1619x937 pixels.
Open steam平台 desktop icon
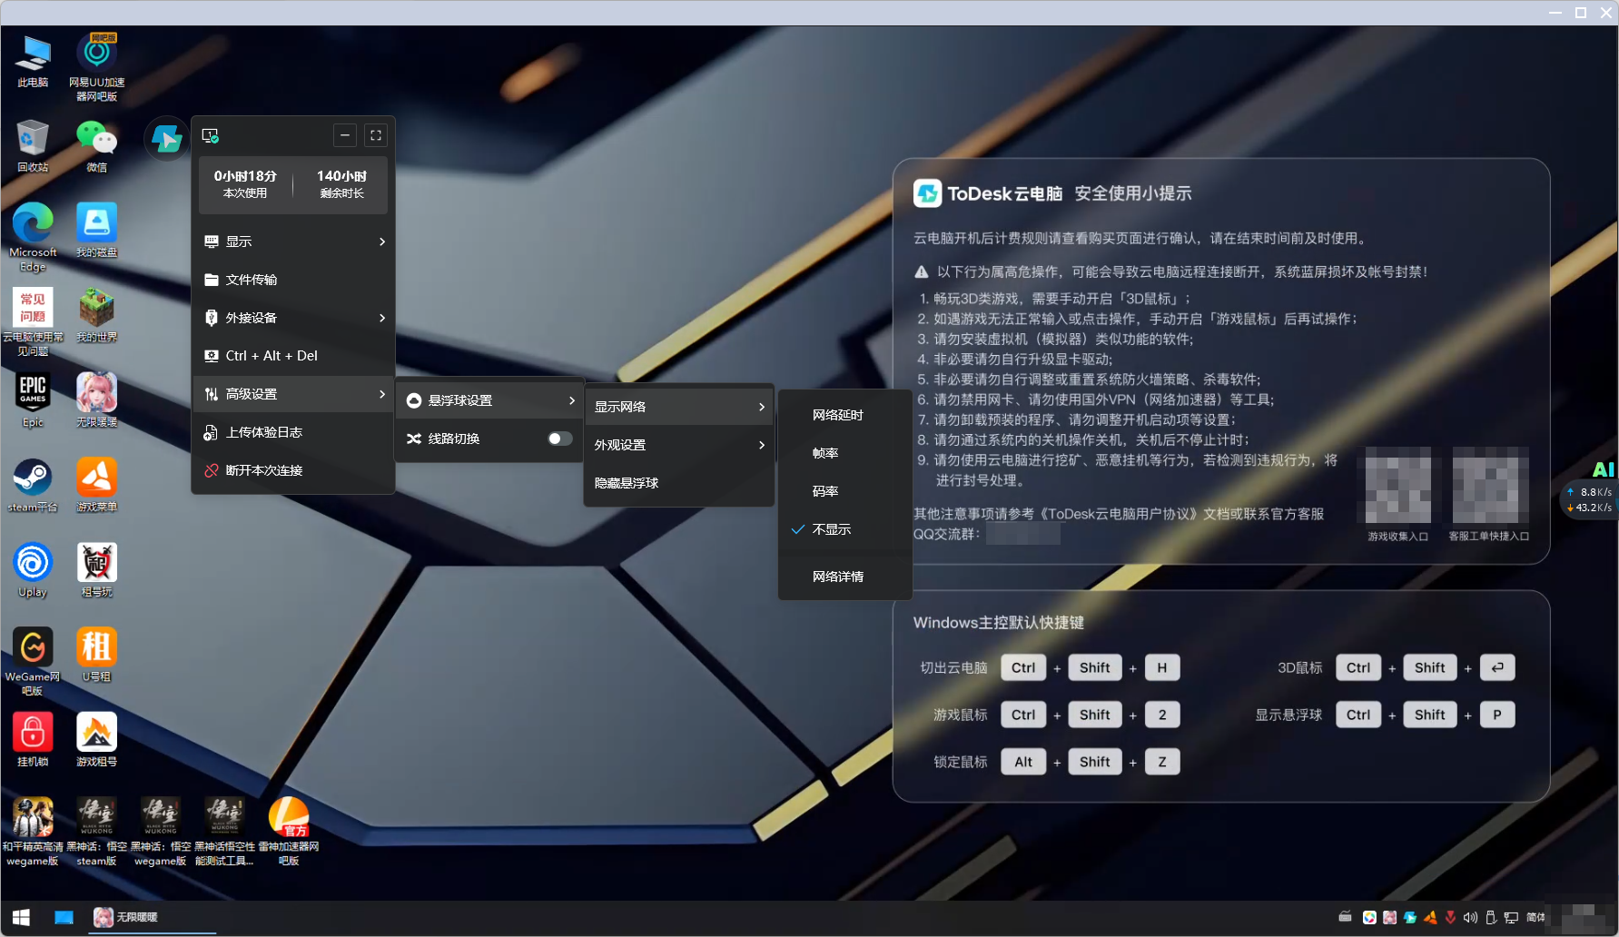33,485
